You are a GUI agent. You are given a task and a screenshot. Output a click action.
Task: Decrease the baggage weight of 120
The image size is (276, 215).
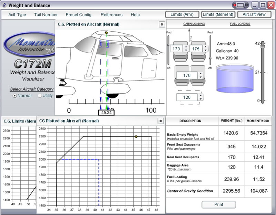click(201, 99)
